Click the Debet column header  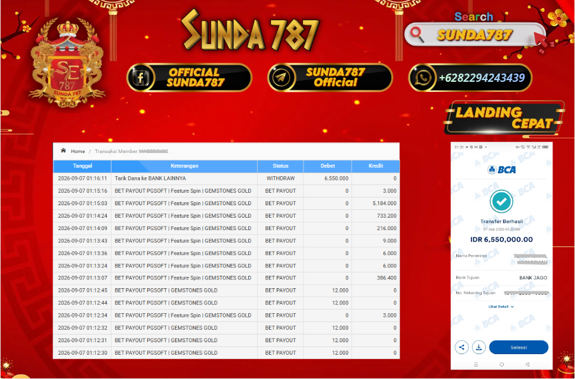327,166
